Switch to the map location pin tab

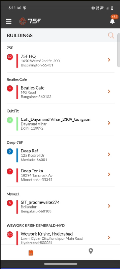click(91, 251)
